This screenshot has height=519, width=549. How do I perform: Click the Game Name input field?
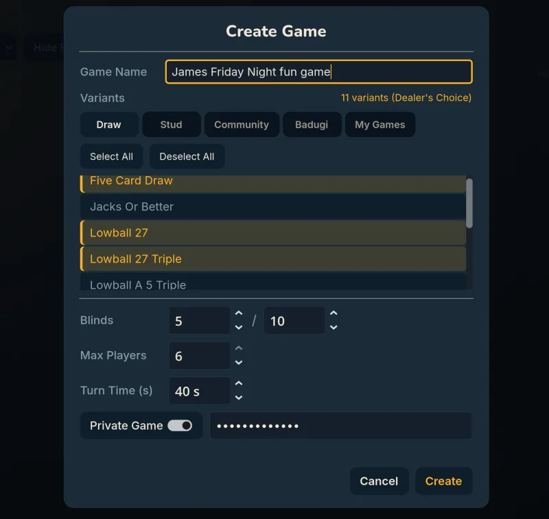(318, 71)
